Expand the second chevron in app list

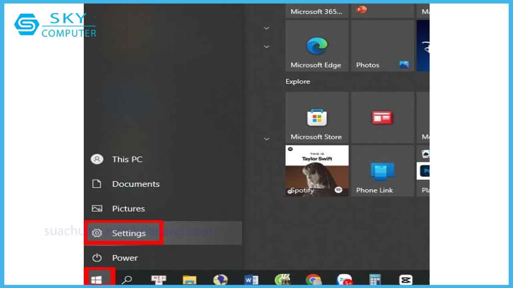click(x=267, y=47)
